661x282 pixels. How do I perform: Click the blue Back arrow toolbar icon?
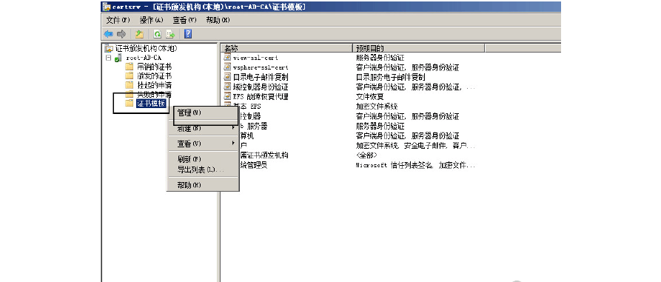tap(108, 34)
